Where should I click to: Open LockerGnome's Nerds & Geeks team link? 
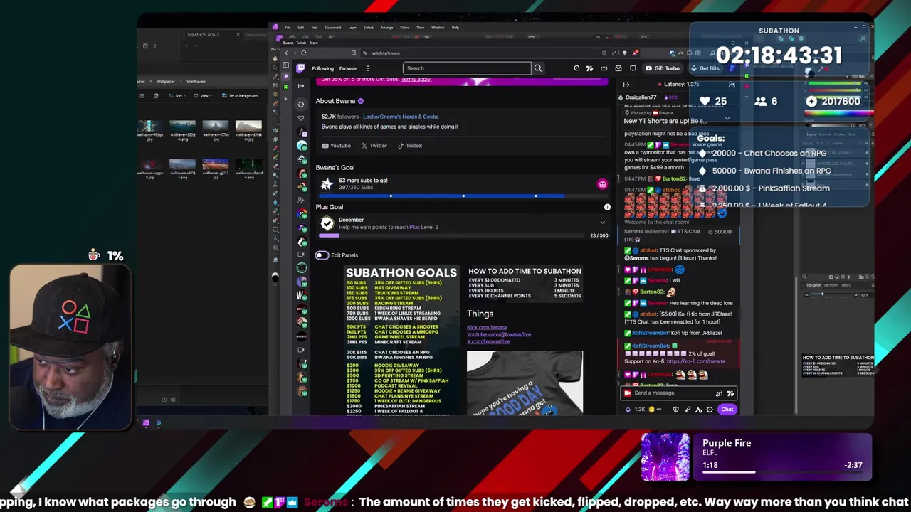coord(401,117)
